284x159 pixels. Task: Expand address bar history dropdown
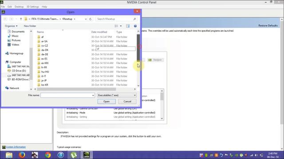(86, 19)
